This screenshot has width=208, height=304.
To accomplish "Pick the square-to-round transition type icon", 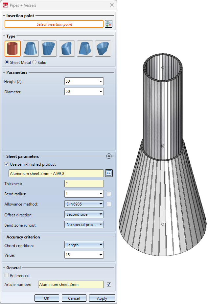I will click(x=85, y=48).
